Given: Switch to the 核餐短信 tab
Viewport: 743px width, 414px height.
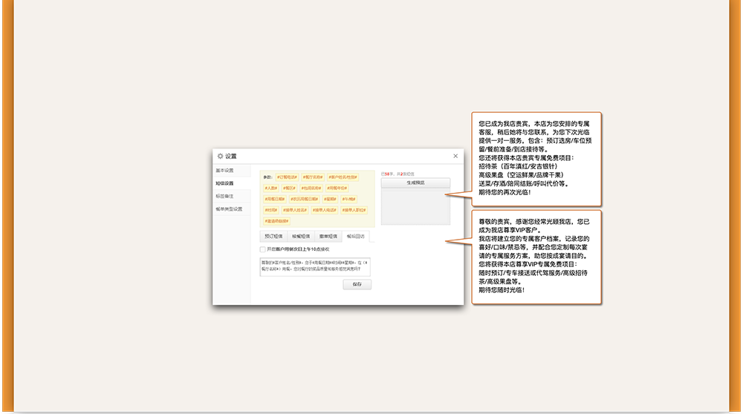Looking at the screenshot, I should click(302, 237).
